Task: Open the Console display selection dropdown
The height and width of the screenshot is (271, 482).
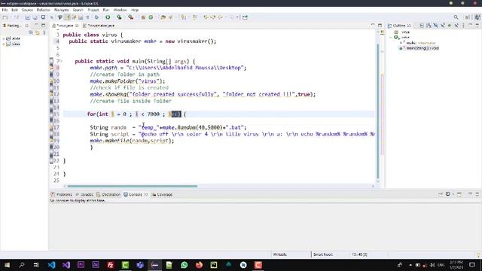Action: click(453, 194)
